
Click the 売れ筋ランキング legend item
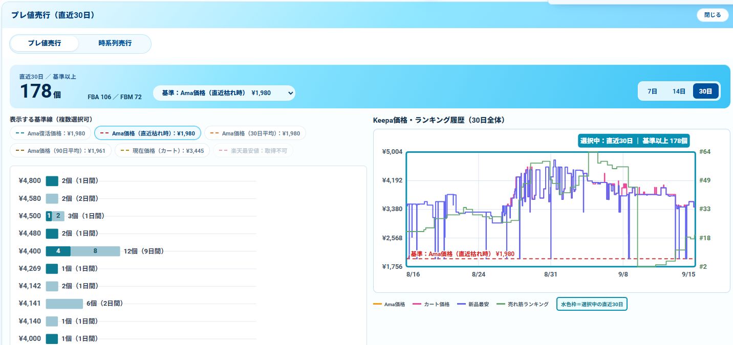coord(523,304)
